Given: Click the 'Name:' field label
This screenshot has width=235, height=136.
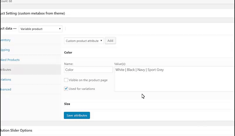Looking at the screenshot, I should click(68, 64).
